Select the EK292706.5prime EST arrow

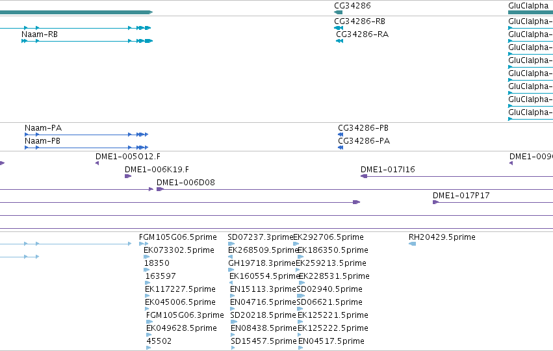pos(296,244)
